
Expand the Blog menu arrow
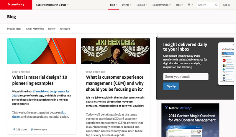pos(117,5)
